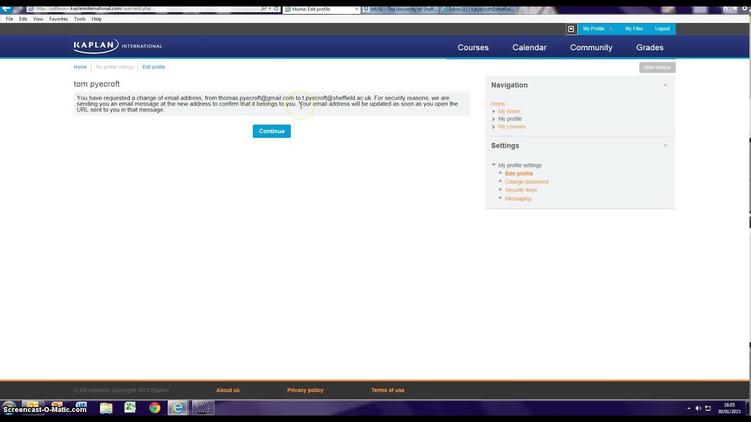
Task: Click Internet Explorer taskbar icon
Action: point(178,408)
